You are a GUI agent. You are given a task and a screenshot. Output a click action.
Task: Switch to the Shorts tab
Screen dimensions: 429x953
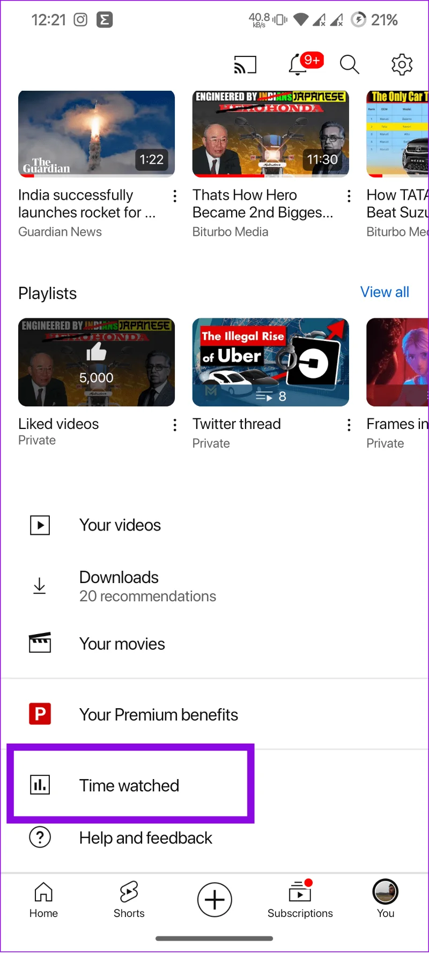click(129, 900)
